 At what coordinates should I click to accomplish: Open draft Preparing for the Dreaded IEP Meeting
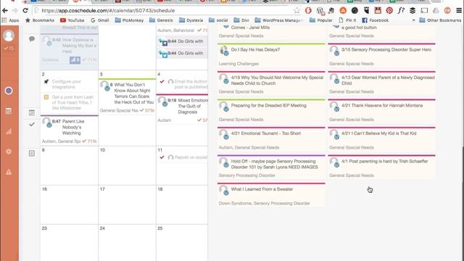tap(271, 111)
